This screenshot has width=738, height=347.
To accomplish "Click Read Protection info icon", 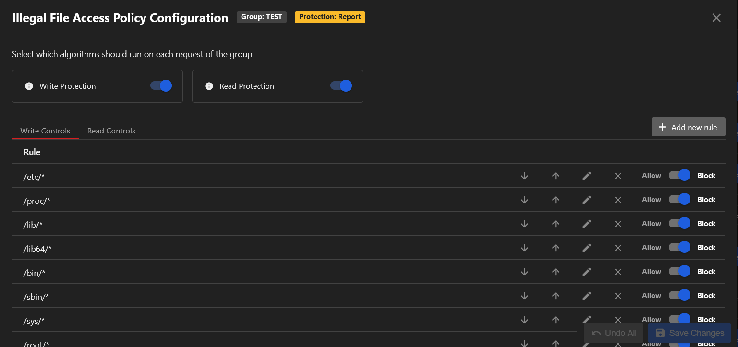I will (x=209, y=86).
